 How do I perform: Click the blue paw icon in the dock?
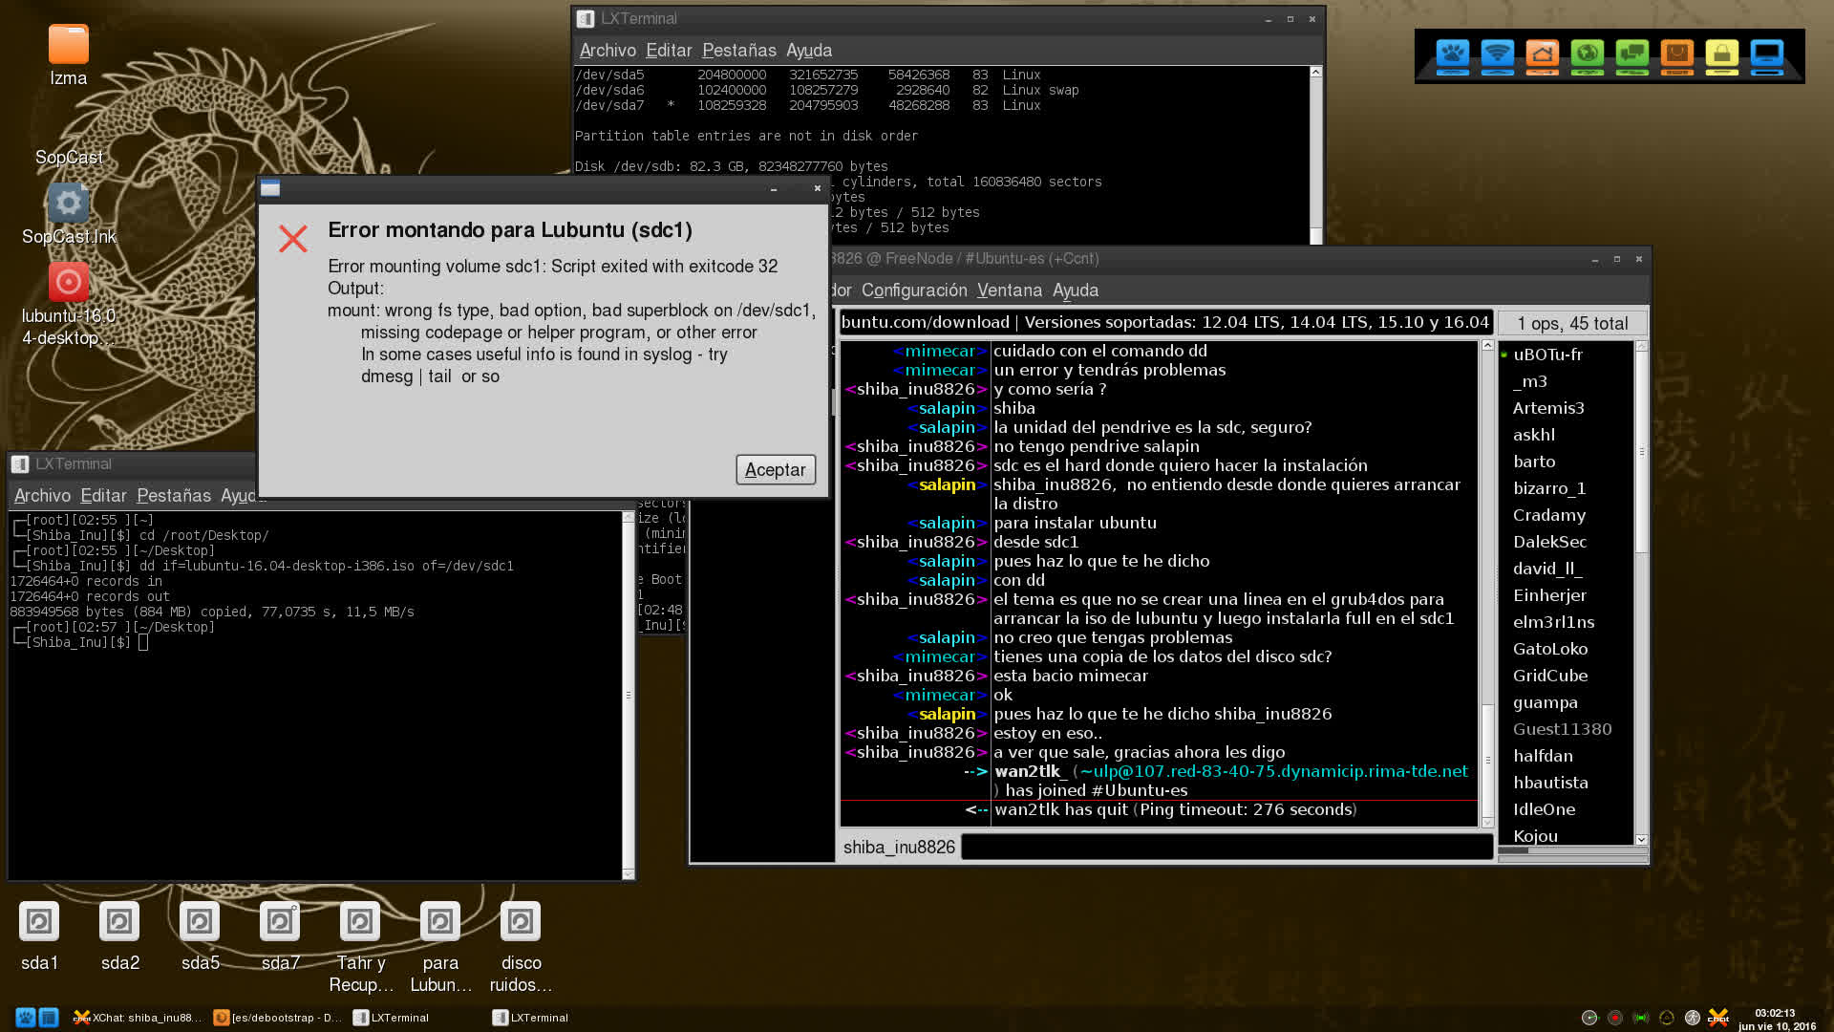1453,55
